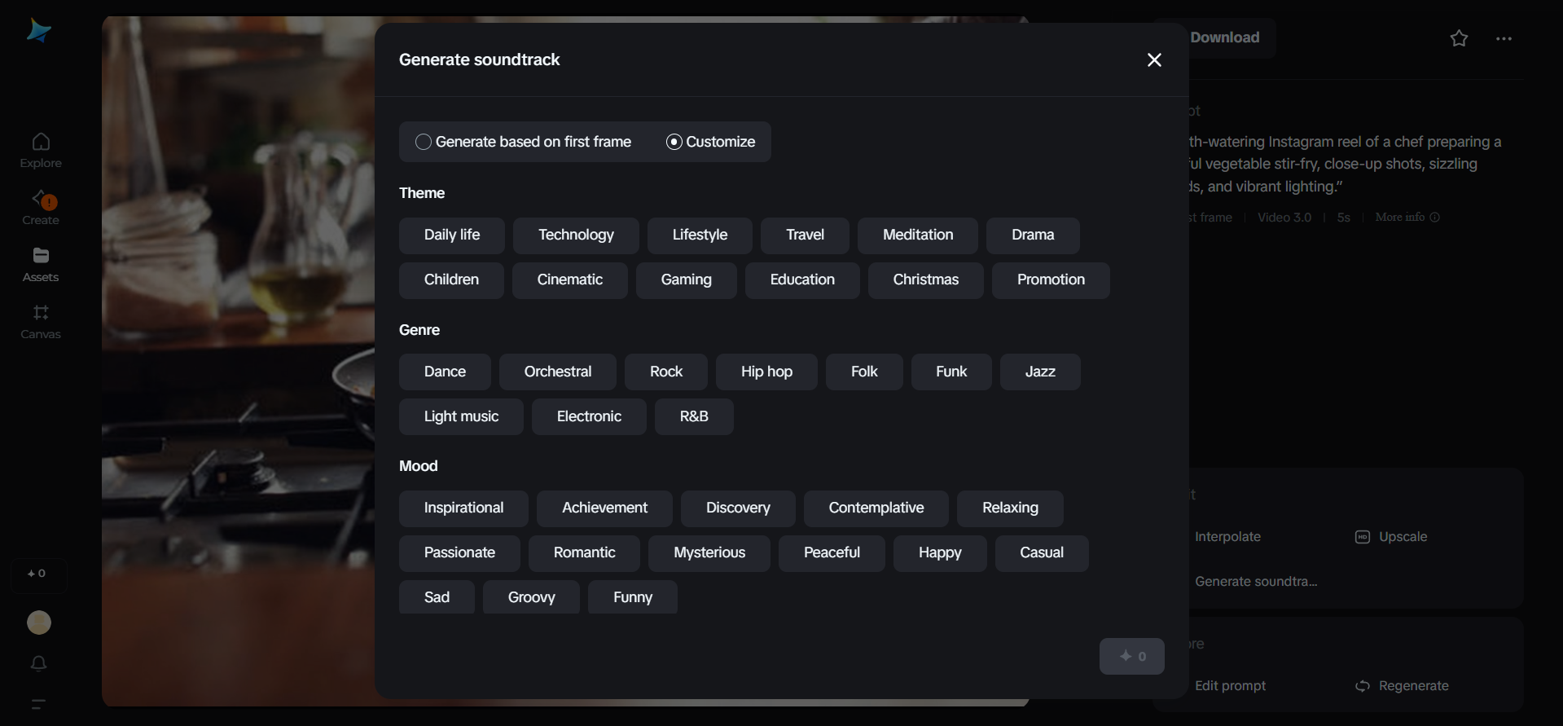The height and width of the screenshot is (726, 1563).
Task: Click the Download button
Action: coord(1224,37)
